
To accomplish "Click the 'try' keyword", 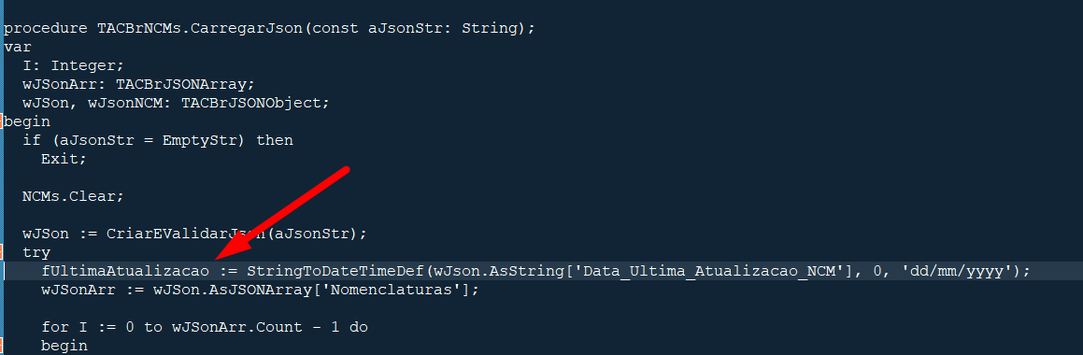I will tap(36, 252).
